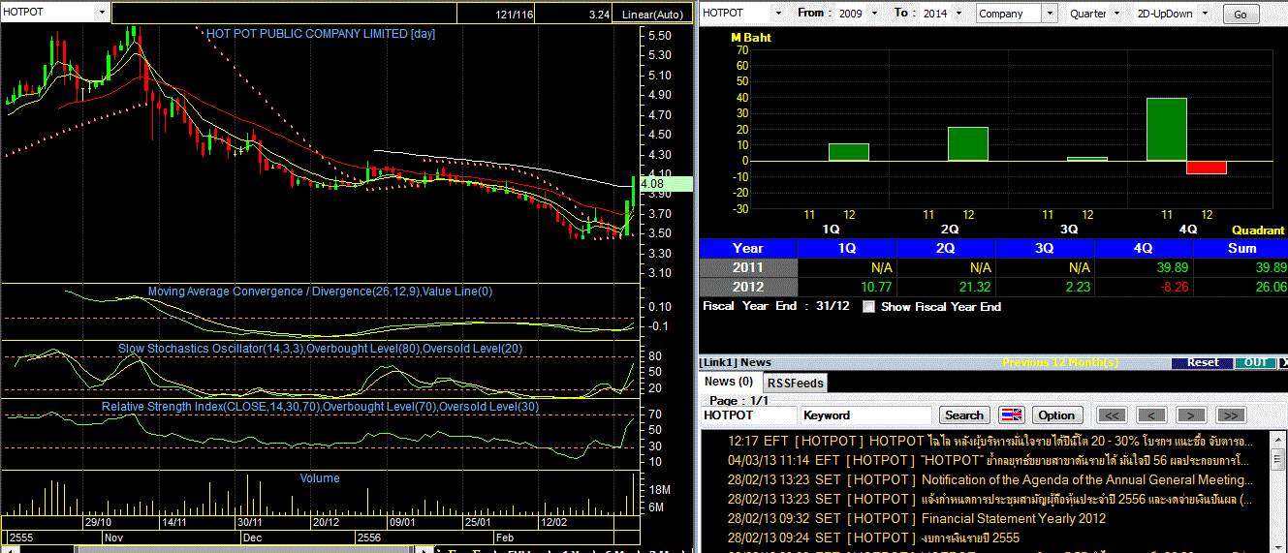1288x553 pixels.
Task: Expand the From year 2009 dropdown
Action: click(875, 14)
